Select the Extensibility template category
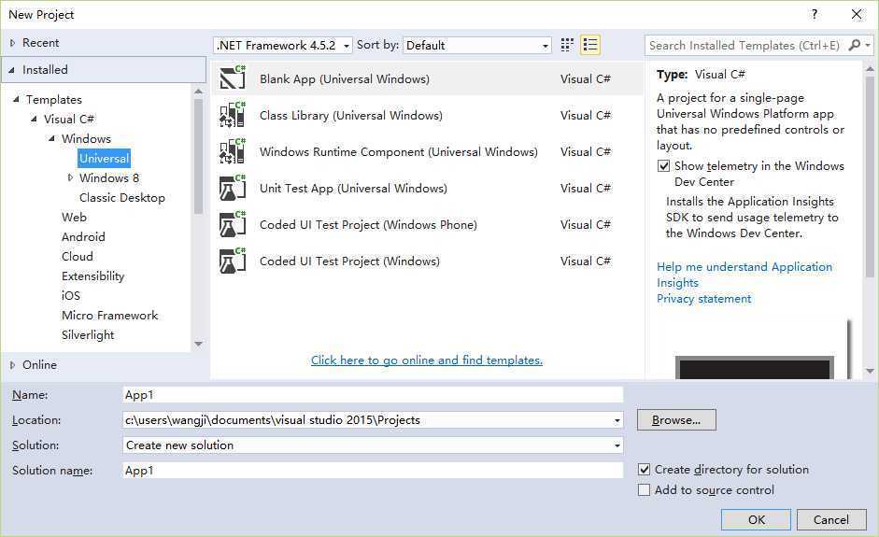This screenshot has width=879, height=537. coord(93,276)
